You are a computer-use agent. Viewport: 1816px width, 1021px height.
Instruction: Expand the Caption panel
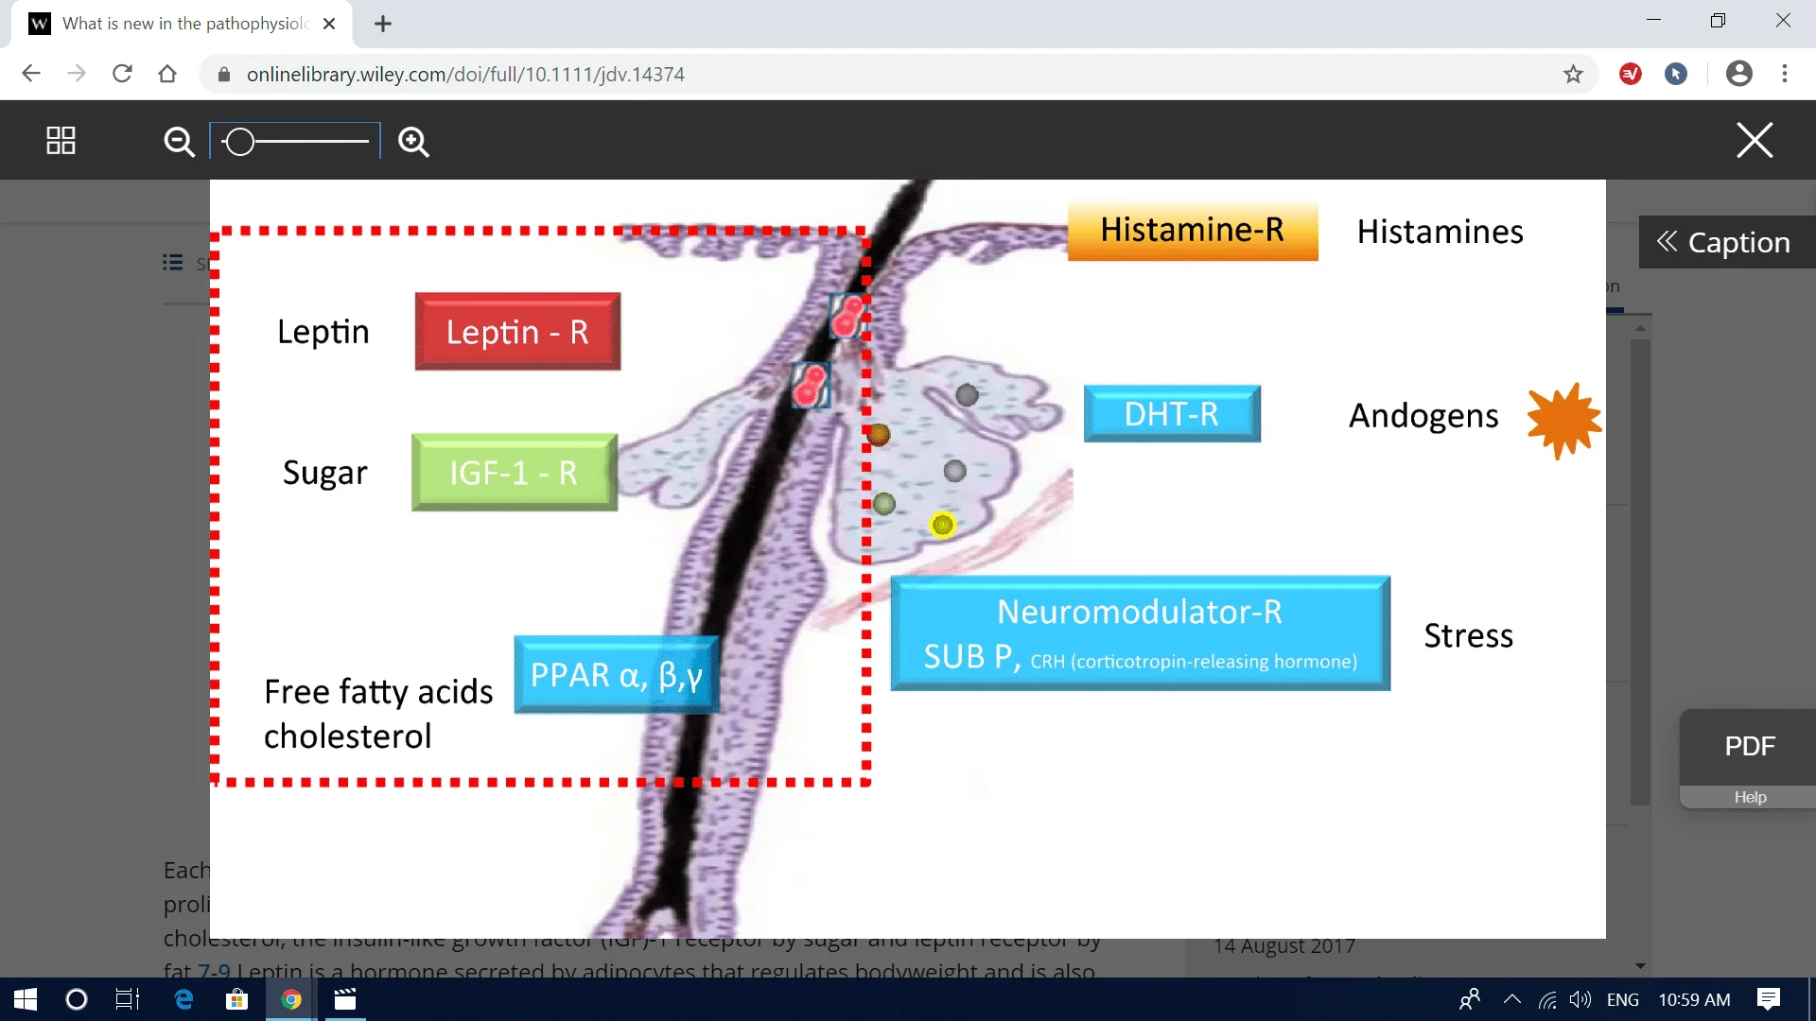(1724, 242)
